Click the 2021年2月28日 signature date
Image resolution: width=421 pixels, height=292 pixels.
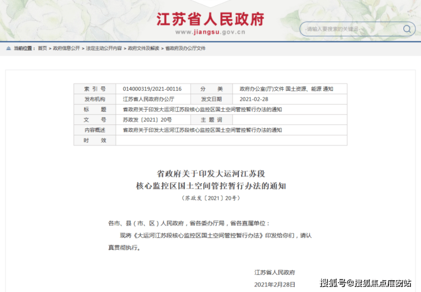click(x=274, y=285)
